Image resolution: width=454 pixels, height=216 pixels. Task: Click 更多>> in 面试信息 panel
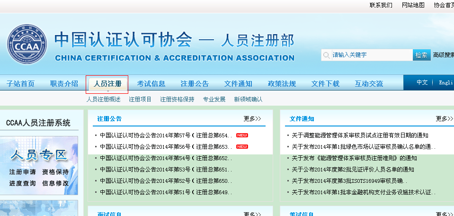pyautogui.click(x=252, y=214)
